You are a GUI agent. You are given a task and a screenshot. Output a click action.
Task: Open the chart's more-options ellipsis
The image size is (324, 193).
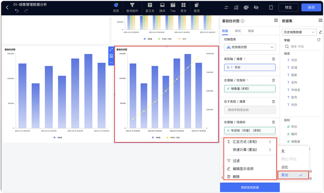[x=111, y=62]
